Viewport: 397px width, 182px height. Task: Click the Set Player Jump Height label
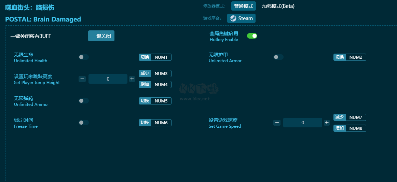pos(37,83)
